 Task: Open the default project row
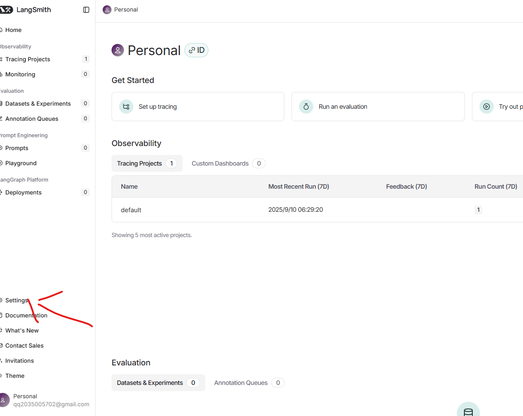coord(317,210)
